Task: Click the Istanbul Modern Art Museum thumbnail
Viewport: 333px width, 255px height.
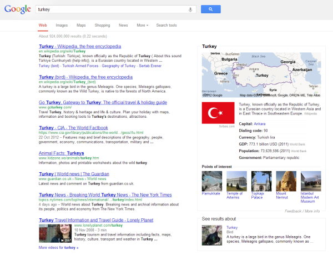Action: [x=311, y=181]
